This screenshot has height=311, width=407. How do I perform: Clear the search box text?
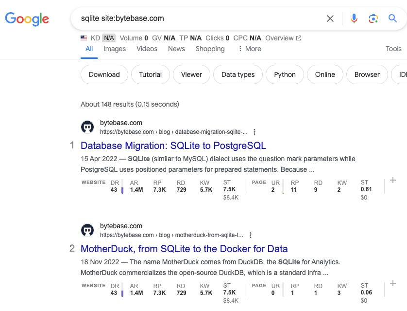[x=330, y=18]
